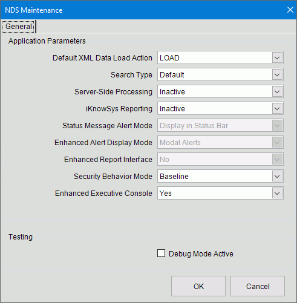Click the disabled Modal Alerts dropdown
The height and width of the screenshot is (303, 297).
(220, 143)
